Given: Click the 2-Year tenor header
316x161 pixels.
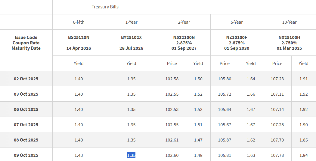Looking at the screenshot, I should [x=184, y=22].
